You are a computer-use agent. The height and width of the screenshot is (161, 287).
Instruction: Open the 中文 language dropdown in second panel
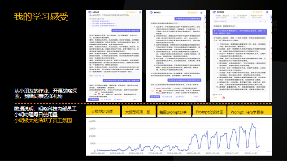coord(197,97)
